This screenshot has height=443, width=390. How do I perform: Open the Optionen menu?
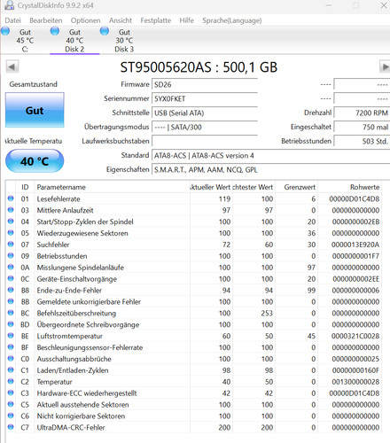(85, 20)
